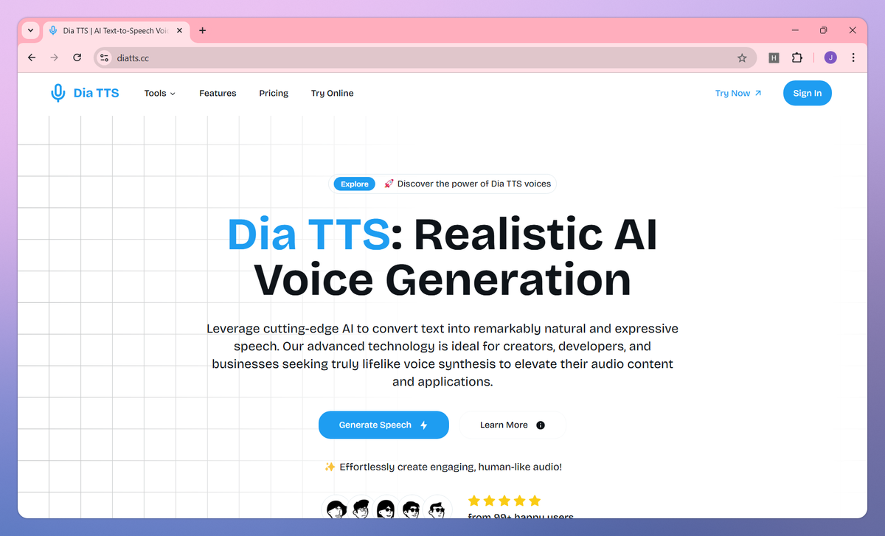Click the first user avatar thumbnail
885x536 pixels.
pos(338,509)
